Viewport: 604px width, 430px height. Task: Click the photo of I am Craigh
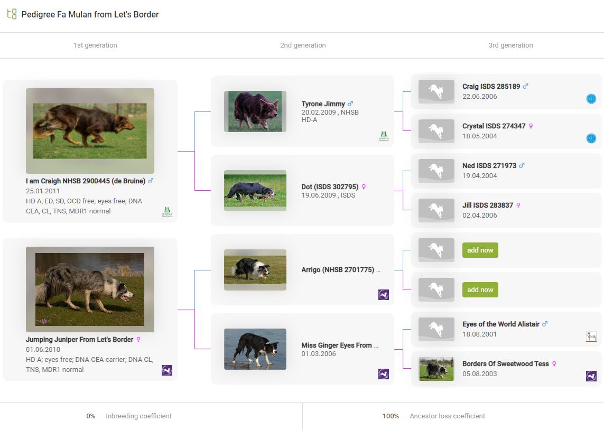90,131
